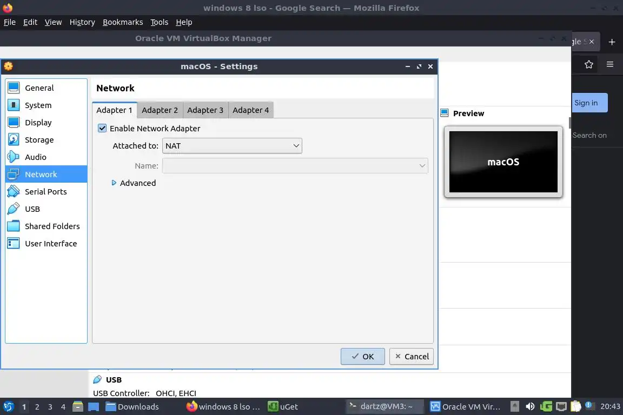Image resolution: width=623 pixels, height=415 pixels.
Task: Click the taskbar clock showing 20:43
Action: pyautogui.click(x=610, y=406)
